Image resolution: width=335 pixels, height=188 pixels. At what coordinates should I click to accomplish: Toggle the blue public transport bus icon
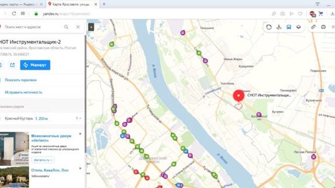point(289,27)
